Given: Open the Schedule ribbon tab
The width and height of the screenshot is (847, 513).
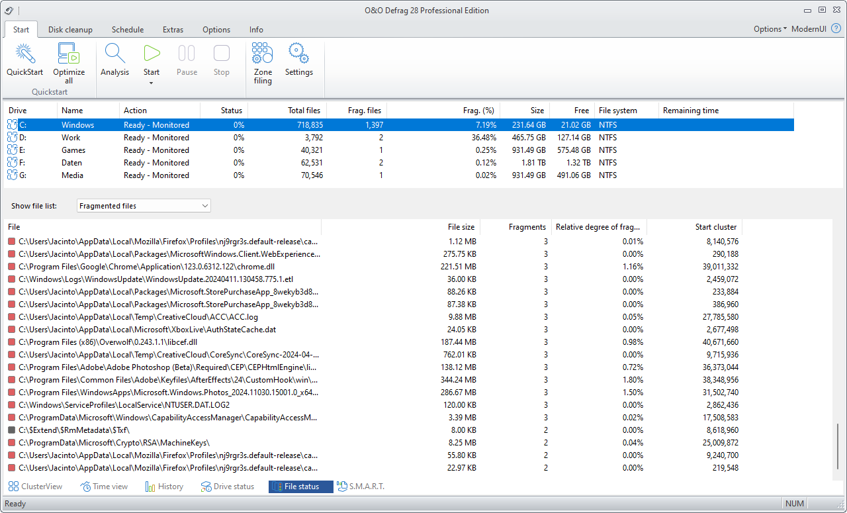Looking at the screenshot, I should click(128, 30).
